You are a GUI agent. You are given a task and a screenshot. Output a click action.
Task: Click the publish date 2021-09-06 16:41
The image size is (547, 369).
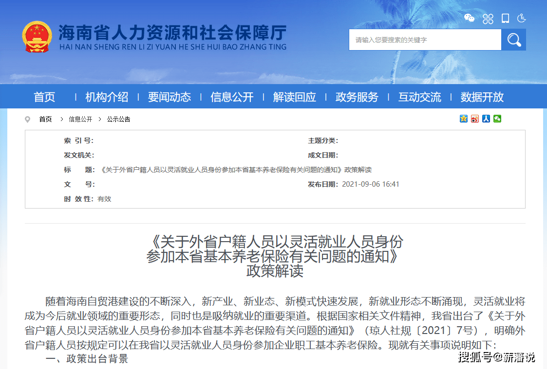point(371,184)
